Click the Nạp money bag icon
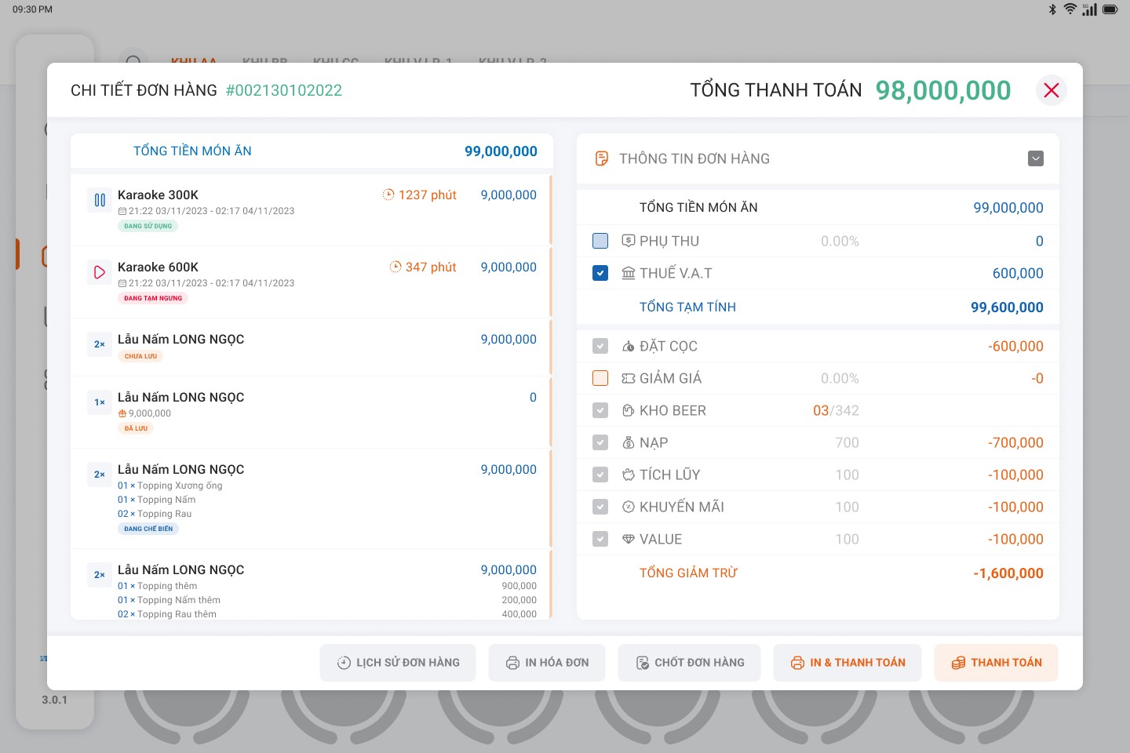This screenshot has width=1130, height=753. 629,442
